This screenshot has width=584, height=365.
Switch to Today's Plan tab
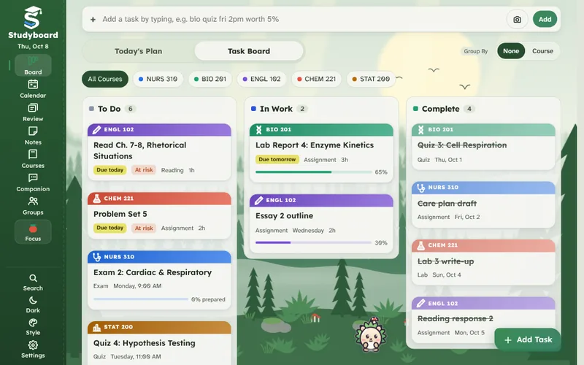[x=138, y=51]
